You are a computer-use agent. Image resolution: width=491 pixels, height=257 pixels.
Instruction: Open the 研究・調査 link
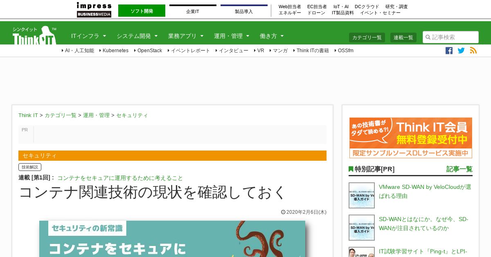[396, 7]
